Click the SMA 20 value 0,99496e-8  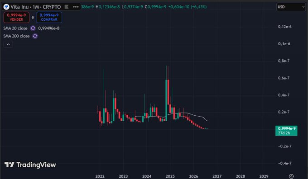coord(49,28)
